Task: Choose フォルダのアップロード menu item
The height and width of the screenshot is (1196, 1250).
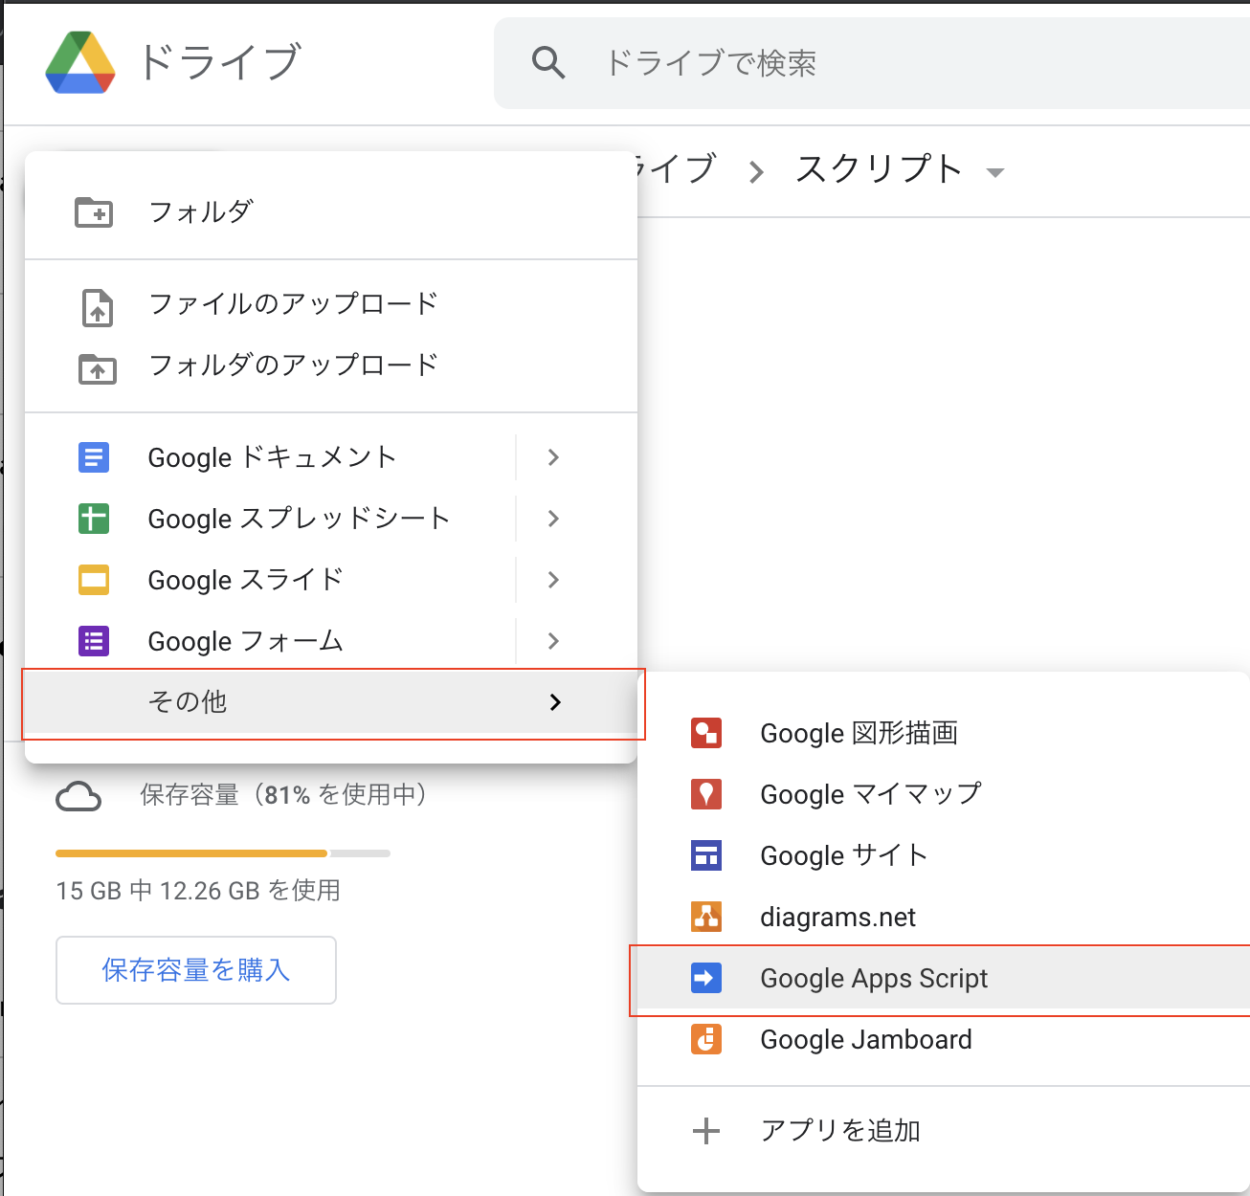Action: (x=331, y=365)
